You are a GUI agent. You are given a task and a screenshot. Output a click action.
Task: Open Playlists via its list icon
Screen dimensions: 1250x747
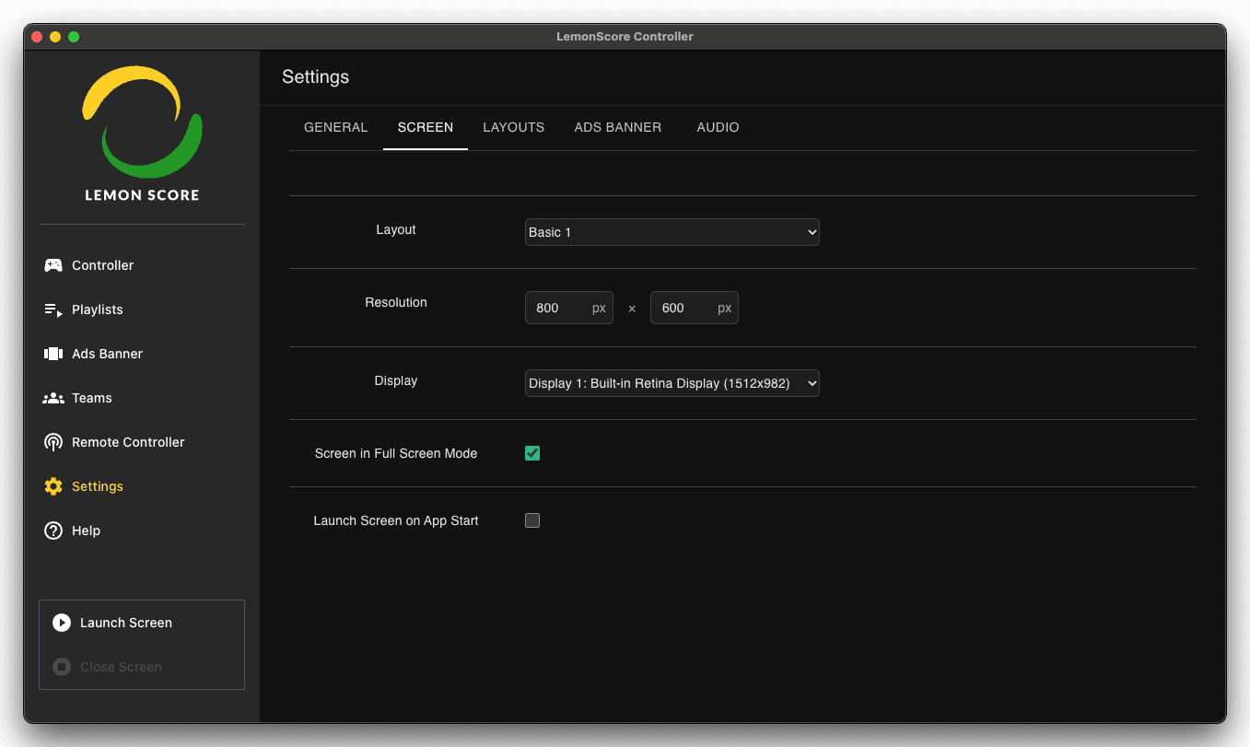point(53,309)
